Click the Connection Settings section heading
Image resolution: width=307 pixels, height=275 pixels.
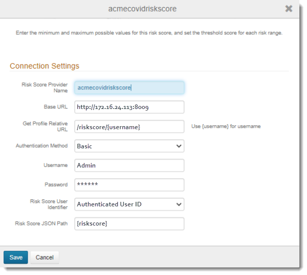[x=45, y=66]
